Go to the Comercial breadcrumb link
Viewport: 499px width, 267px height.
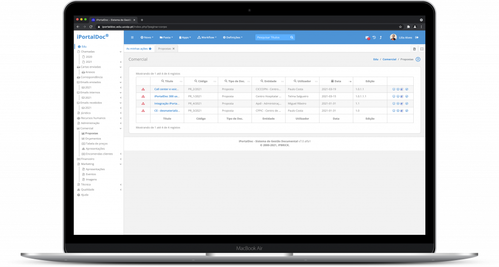[x=389, y=59]
